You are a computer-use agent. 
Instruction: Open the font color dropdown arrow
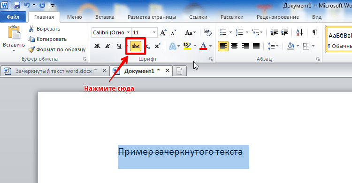(211, 46)
